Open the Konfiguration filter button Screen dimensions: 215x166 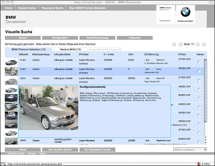tap(60, 38)
